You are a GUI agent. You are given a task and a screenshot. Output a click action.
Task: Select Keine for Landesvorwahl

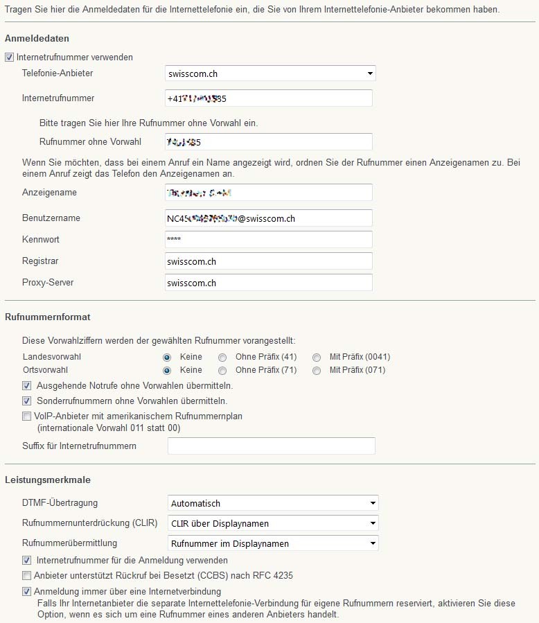click(x=166, y=357)
